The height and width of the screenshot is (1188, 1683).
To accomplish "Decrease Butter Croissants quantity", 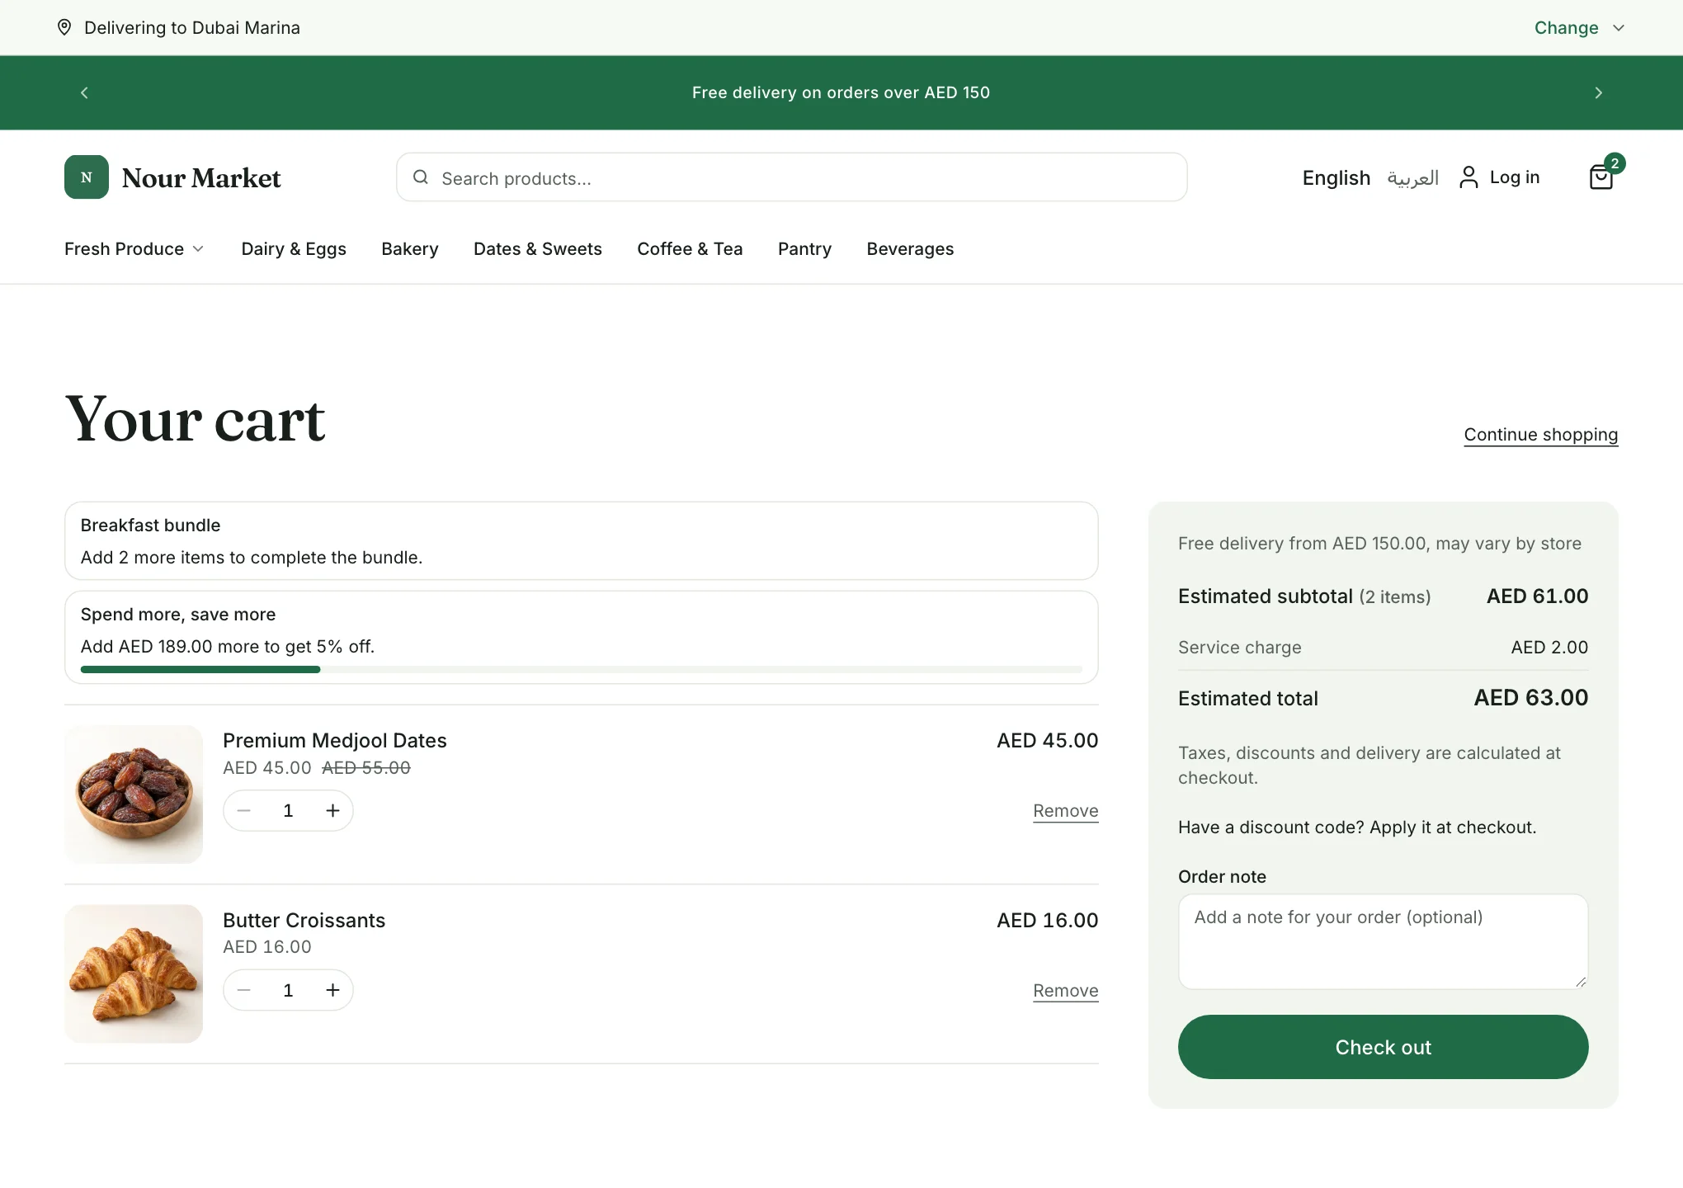I will (244, 990).
